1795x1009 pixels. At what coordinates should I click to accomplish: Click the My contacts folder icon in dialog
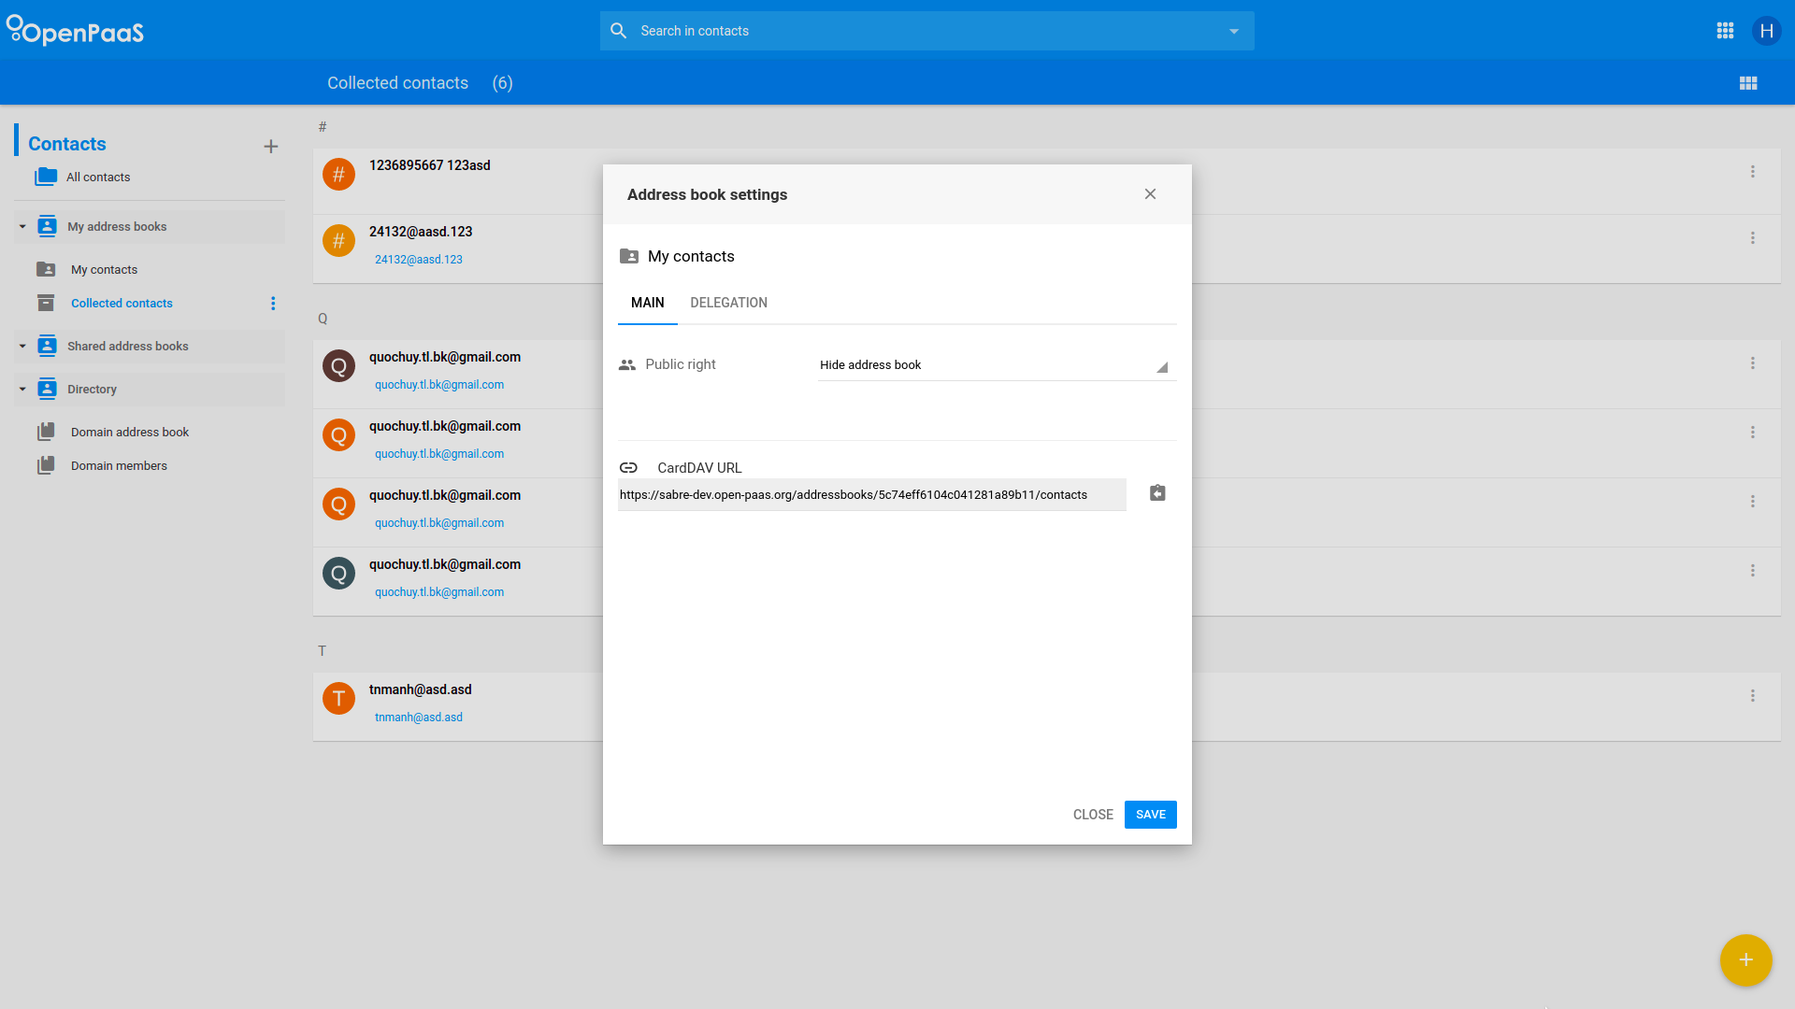(629, 256)
